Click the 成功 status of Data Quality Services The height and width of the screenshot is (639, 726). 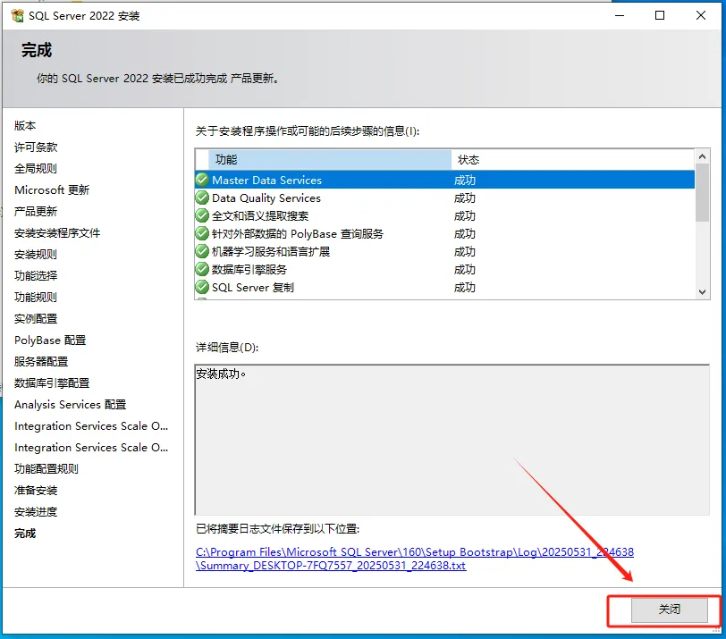coord(464,198)
